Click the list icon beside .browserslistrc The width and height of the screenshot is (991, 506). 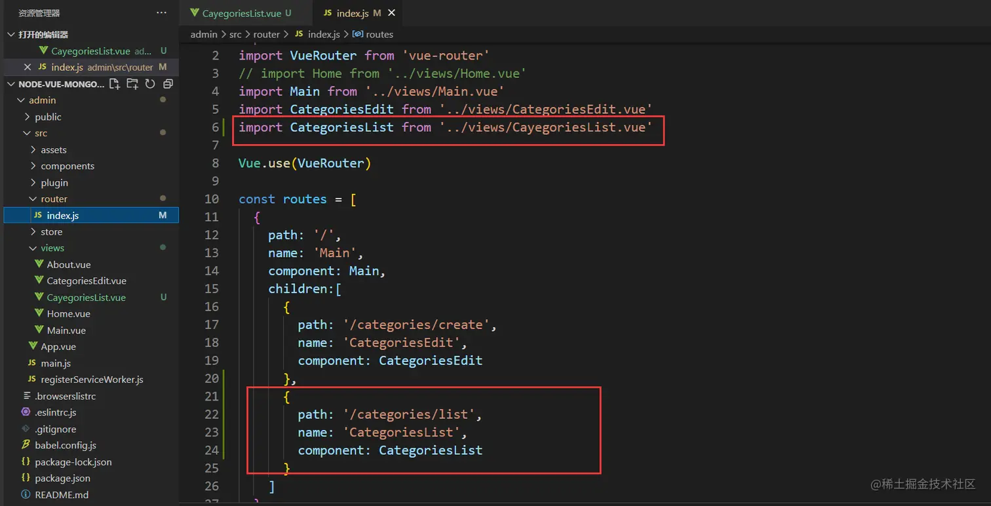tap(26, 396)
